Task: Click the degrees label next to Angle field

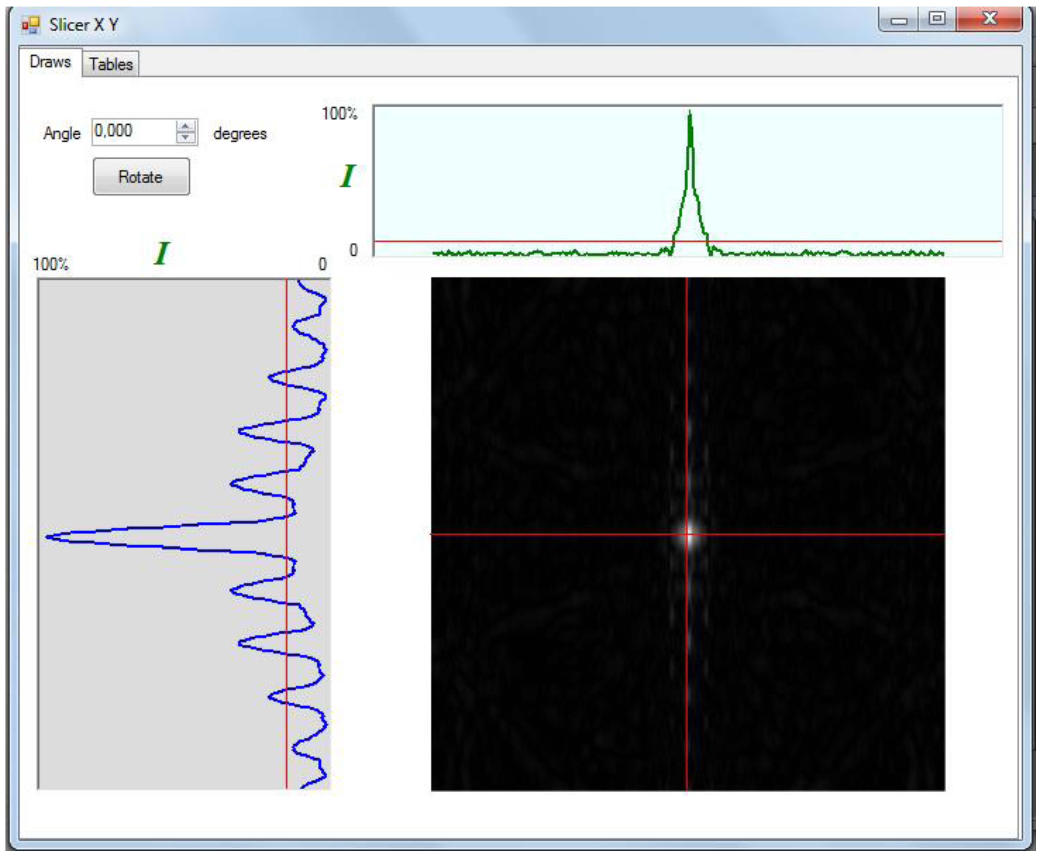Action: [x=240, y=133]
